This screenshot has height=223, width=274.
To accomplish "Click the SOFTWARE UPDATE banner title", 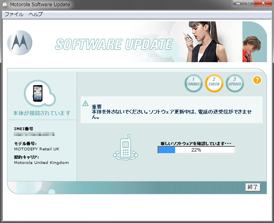I will tap(113, 44).
